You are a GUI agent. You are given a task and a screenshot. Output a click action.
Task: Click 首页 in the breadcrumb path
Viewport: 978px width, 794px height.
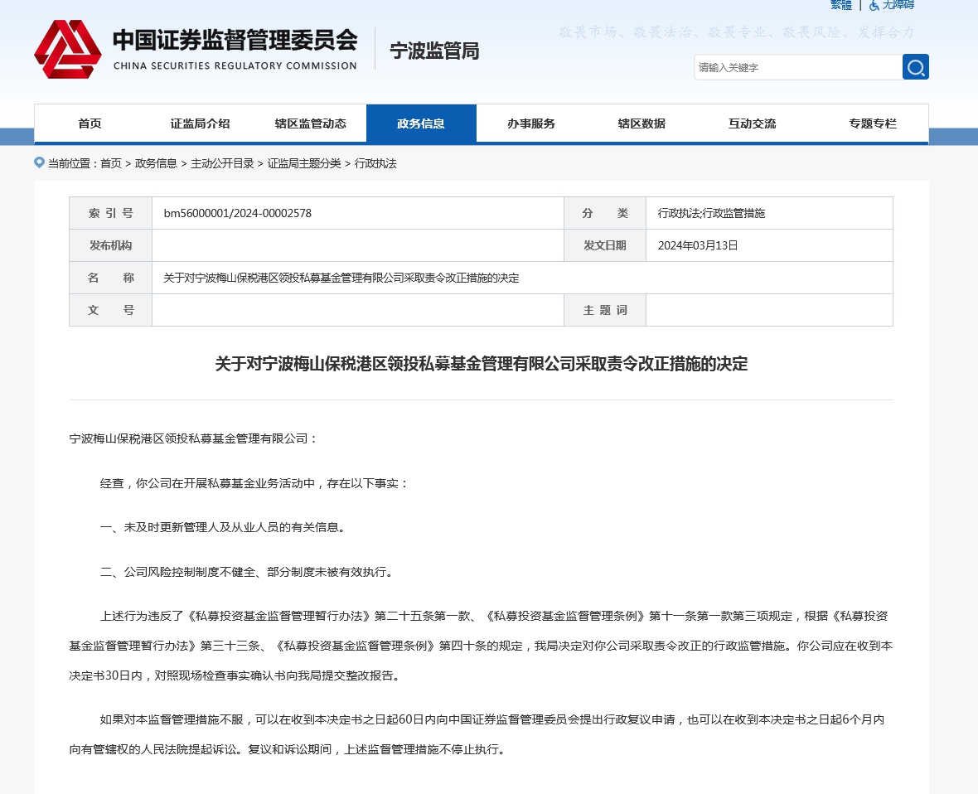tap(110, 163)
